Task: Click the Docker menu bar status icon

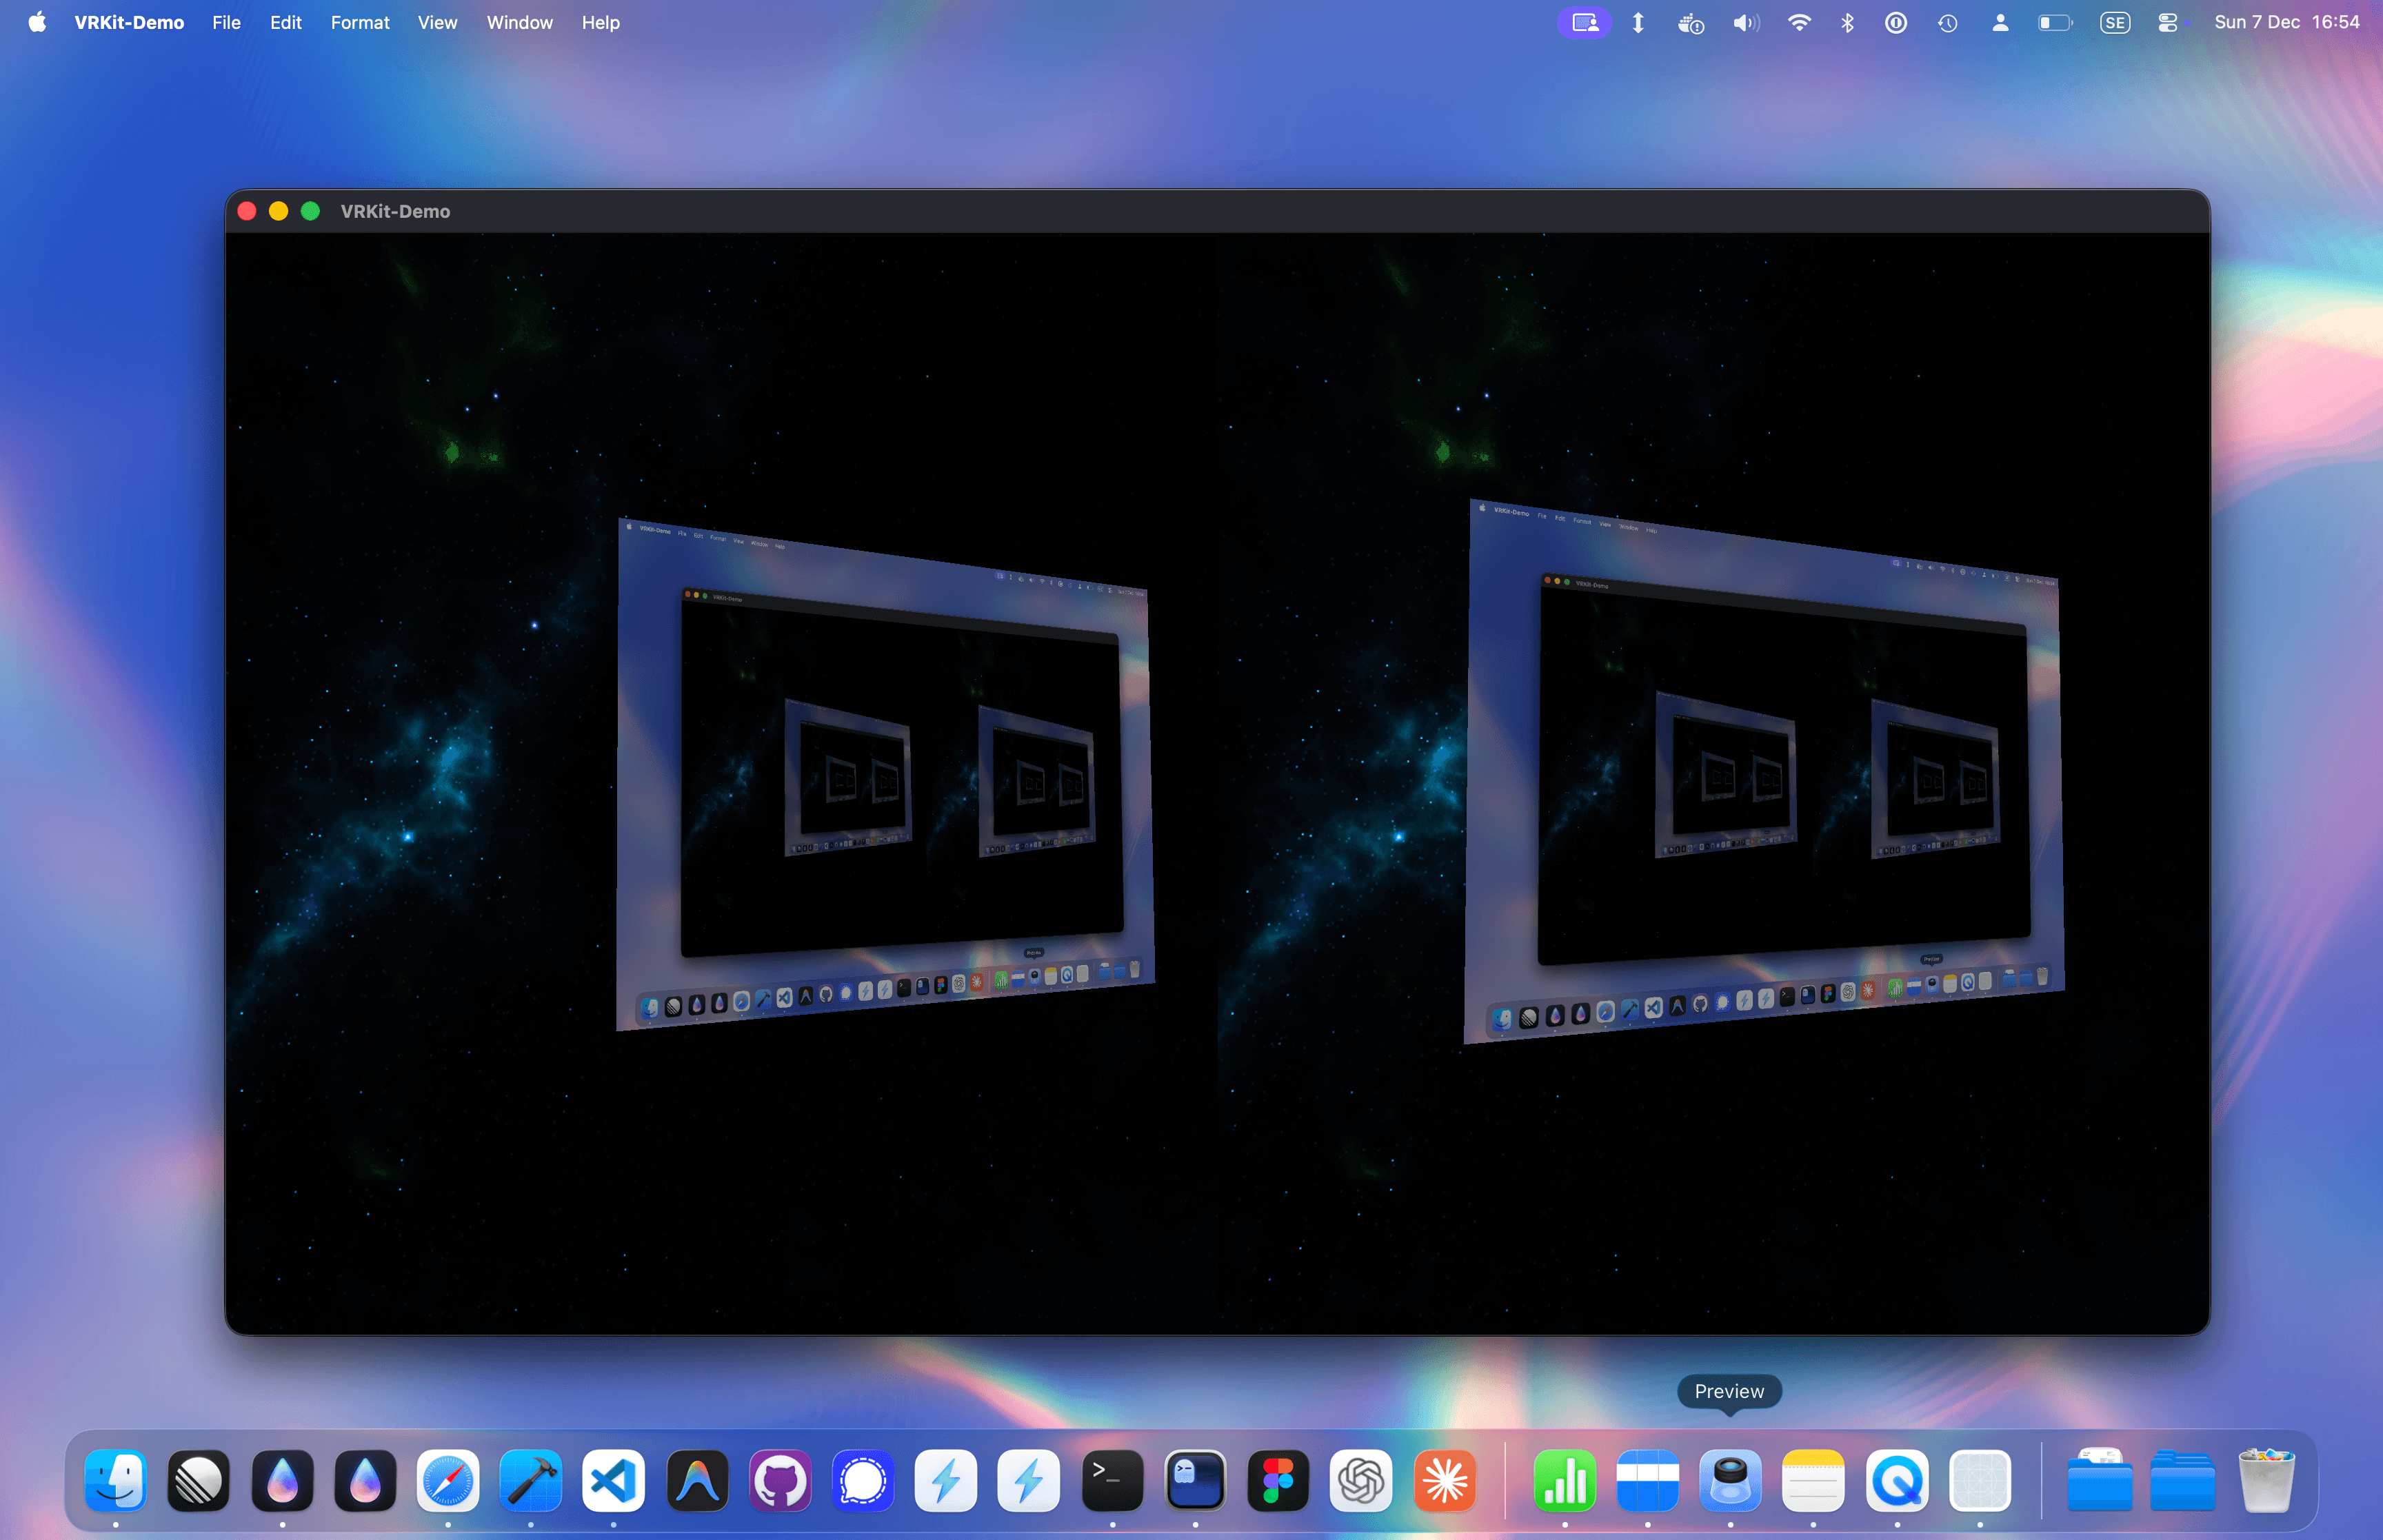Action: [x=1690, y=22]
